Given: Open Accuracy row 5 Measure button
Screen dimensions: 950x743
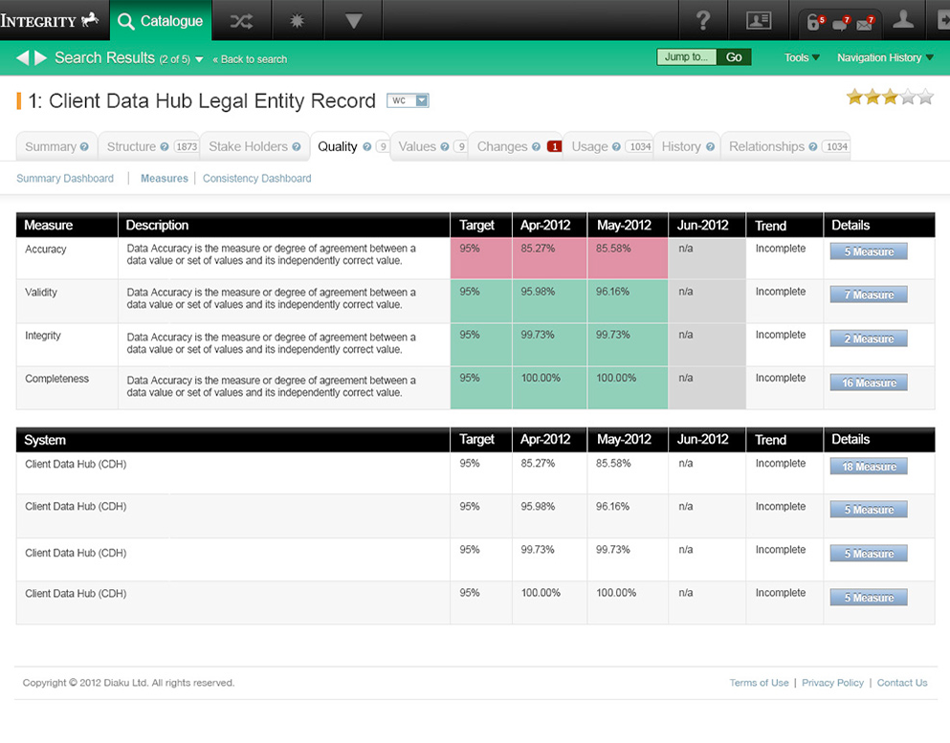Looking at the screenshot, I should (x=869, y=251).
